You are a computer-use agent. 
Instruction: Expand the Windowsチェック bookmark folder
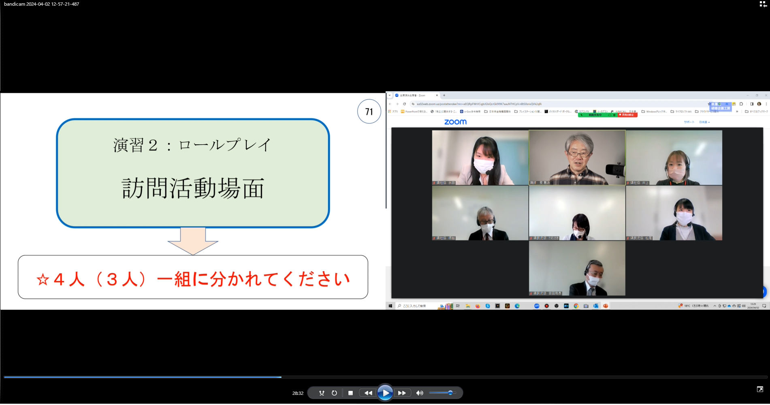tap(654, 111)
